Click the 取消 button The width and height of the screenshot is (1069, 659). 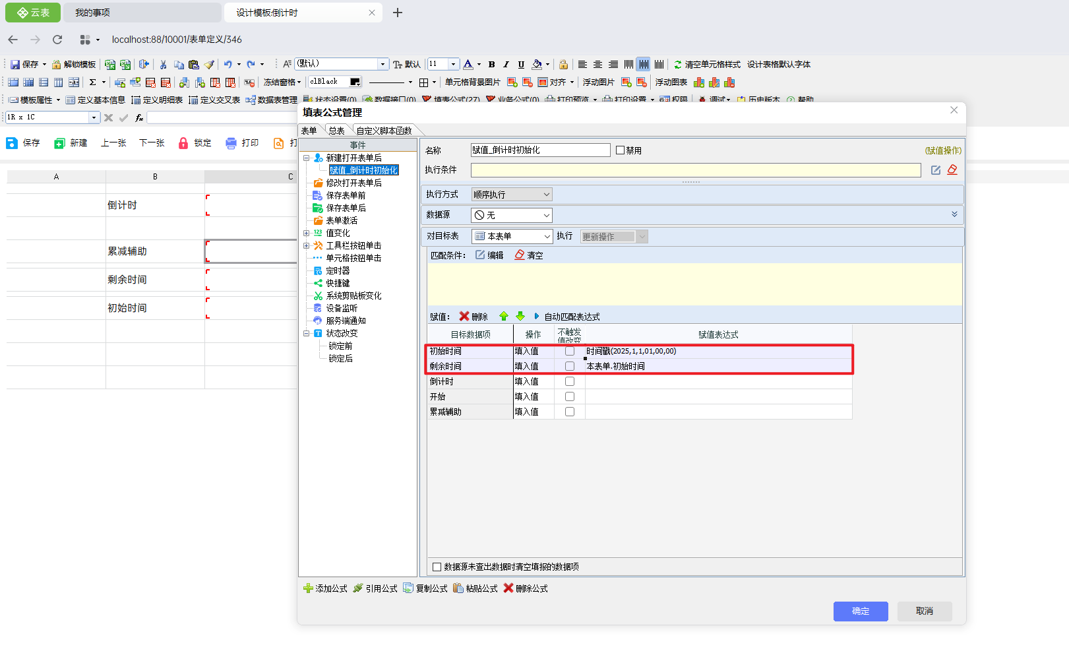(x=924, y=612)
